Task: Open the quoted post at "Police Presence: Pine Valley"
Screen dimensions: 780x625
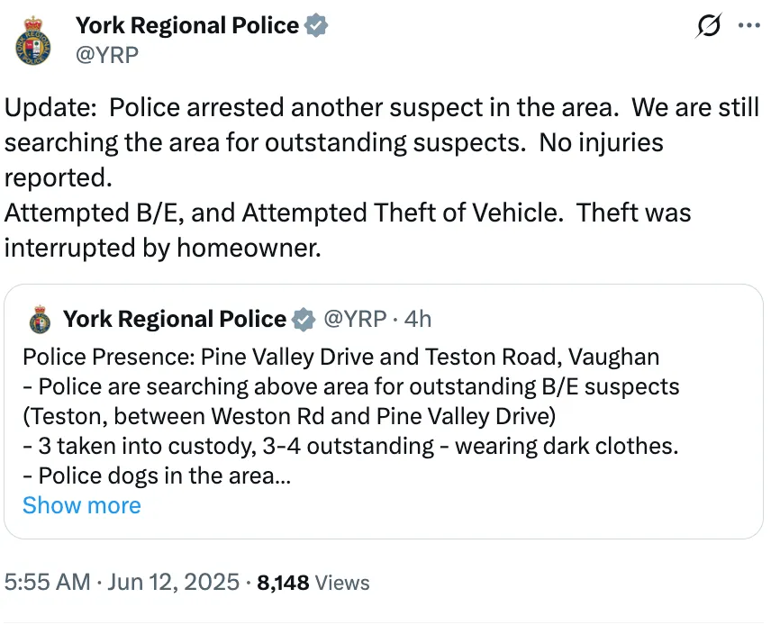Action: click(x=341, y=357)
